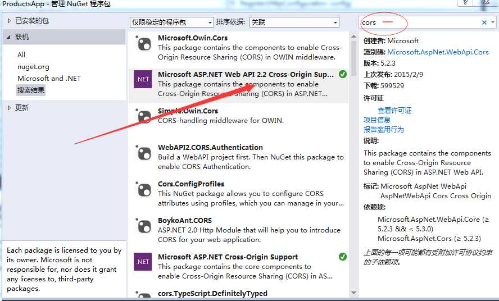Click the 版本: 5.2.3 version text

379,63
